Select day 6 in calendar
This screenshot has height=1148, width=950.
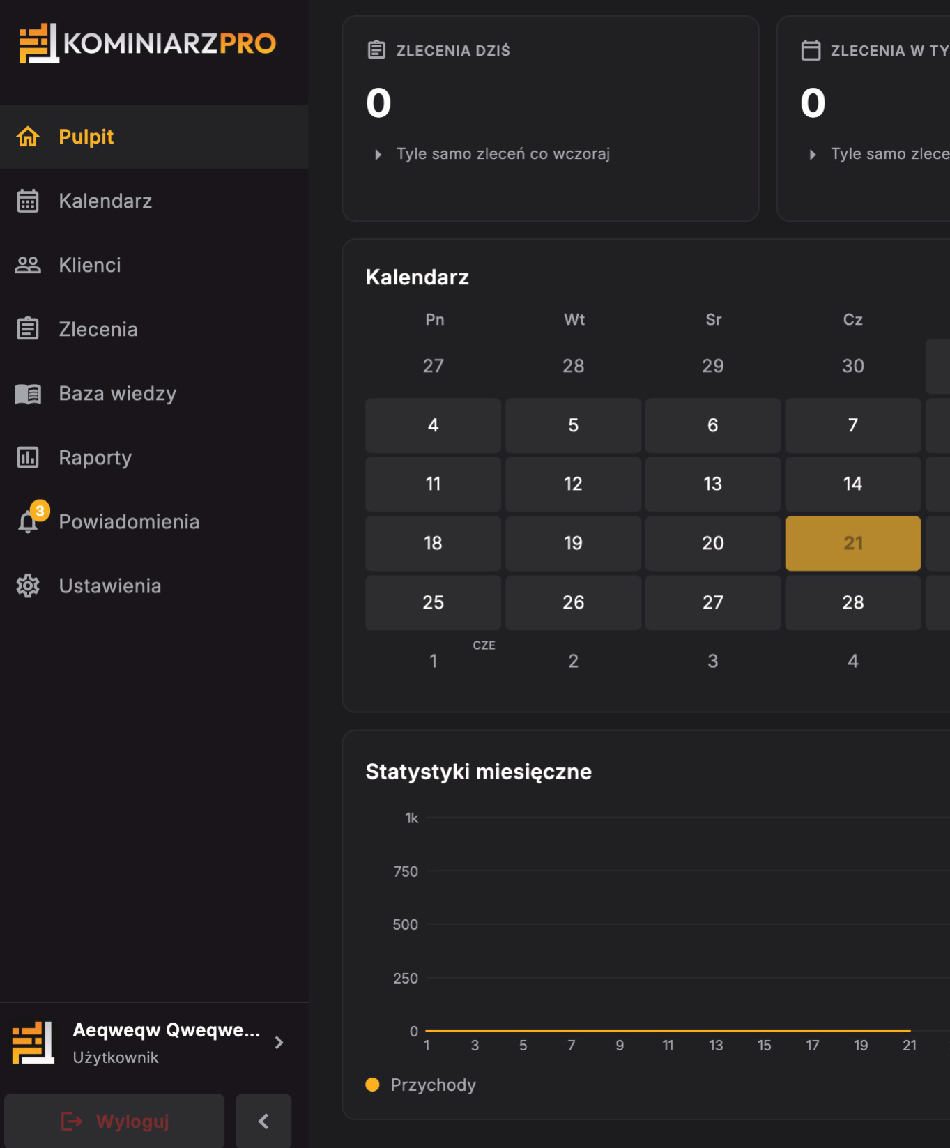(713, 425)
